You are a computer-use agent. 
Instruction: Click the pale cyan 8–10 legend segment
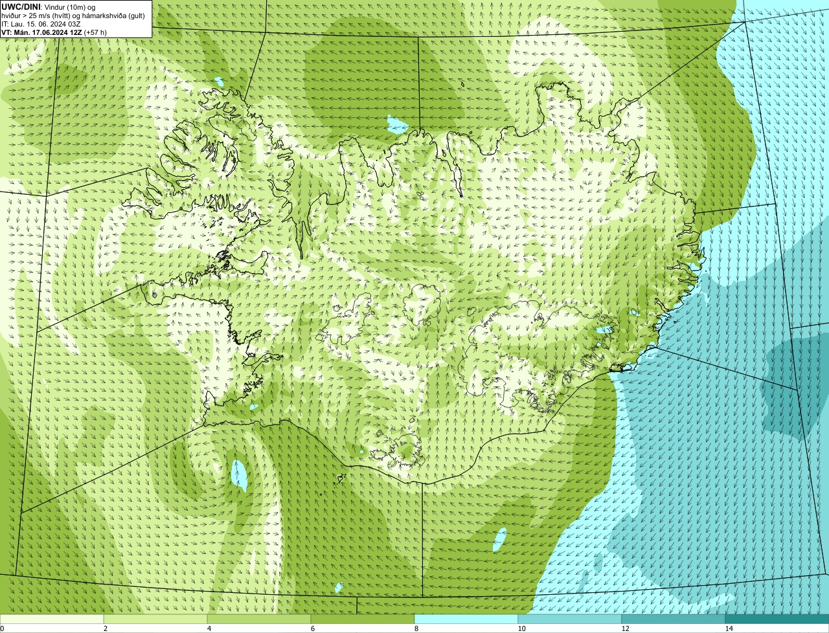point(466,619)
